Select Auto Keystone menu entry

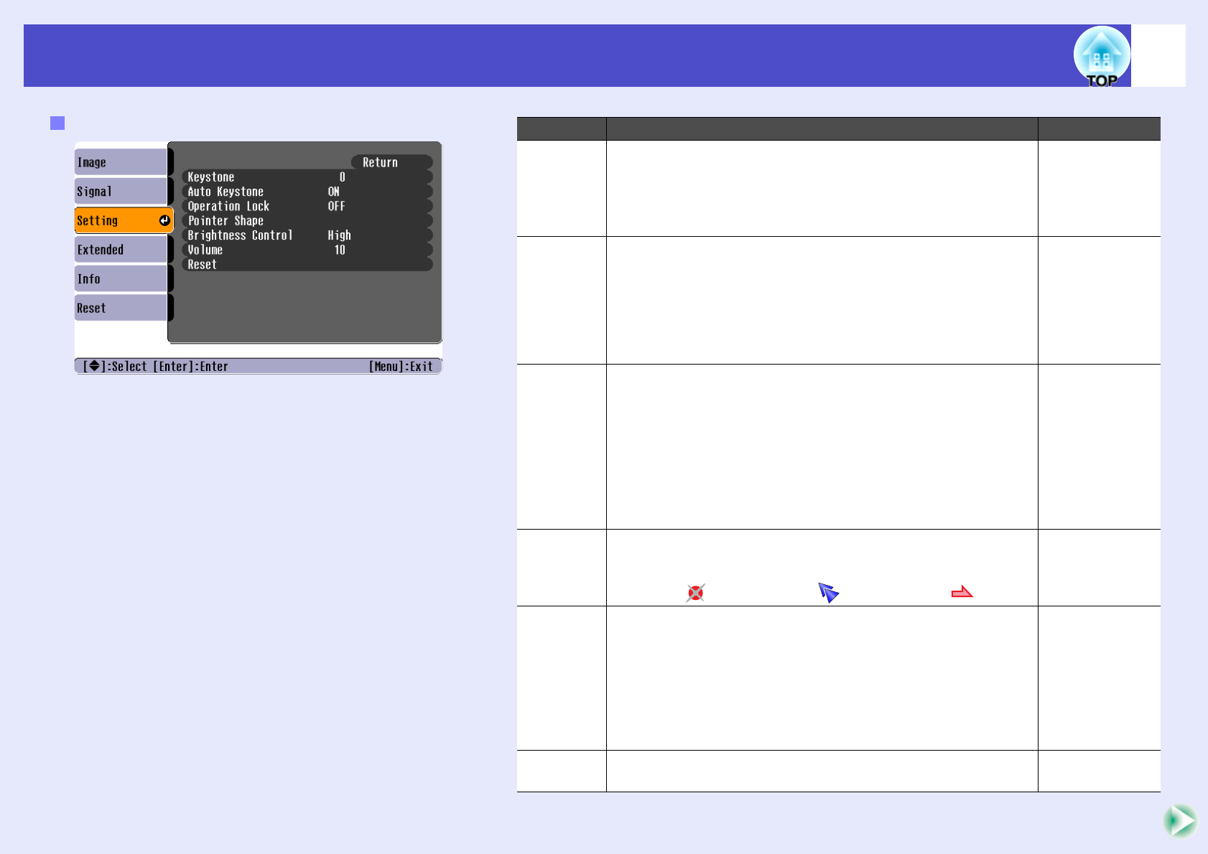coord(307,192)
